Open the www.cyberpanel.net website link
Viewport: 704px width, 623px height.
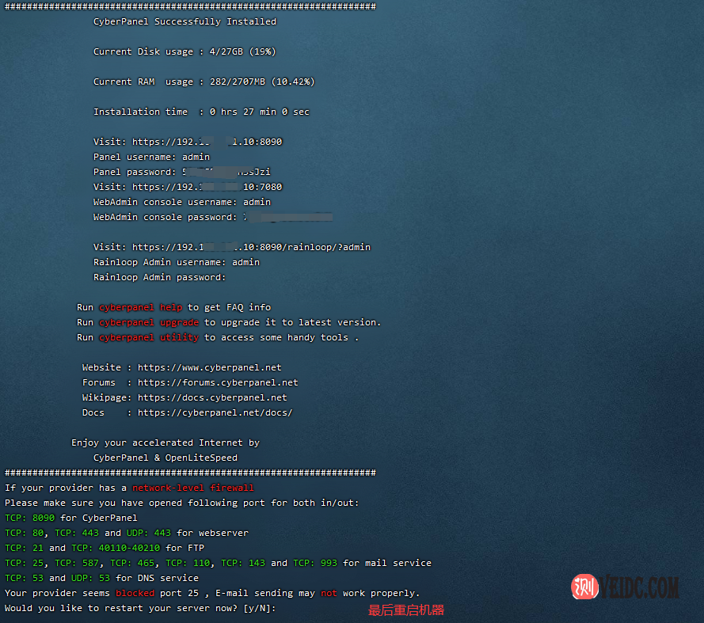coord(209,367)
